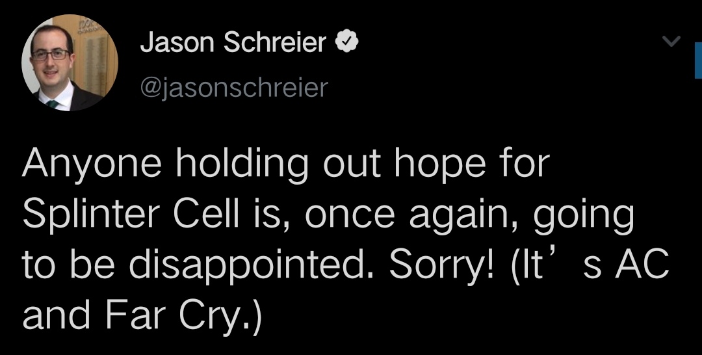
Task: Click the glasses on the avatar face
Action: coord(51,55)
